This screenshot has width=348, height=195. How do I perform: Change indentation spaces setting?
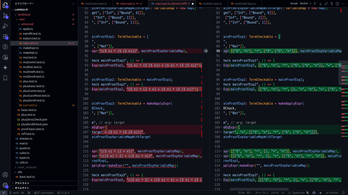coord(261,193)
